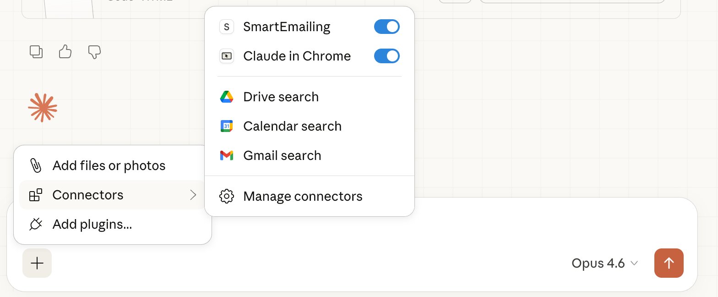The width and height of the screenshot is (718, 297).
Task: Click the Gmail icon
Action: pos(227,155)
